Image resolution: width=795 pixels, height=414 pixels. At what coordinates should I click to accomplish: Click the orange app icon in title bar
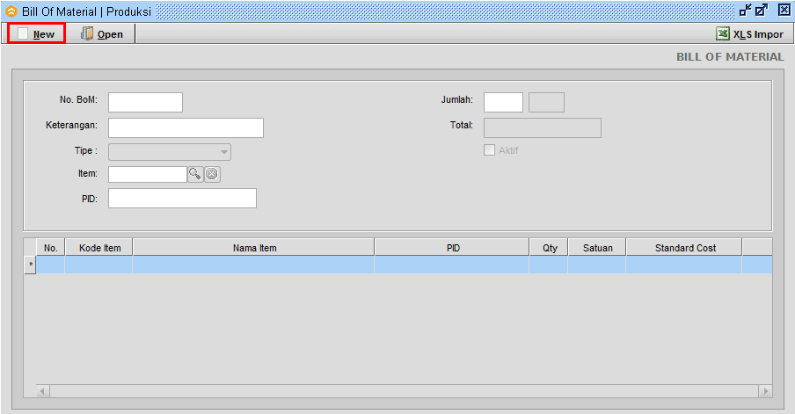tap(11, 11)
